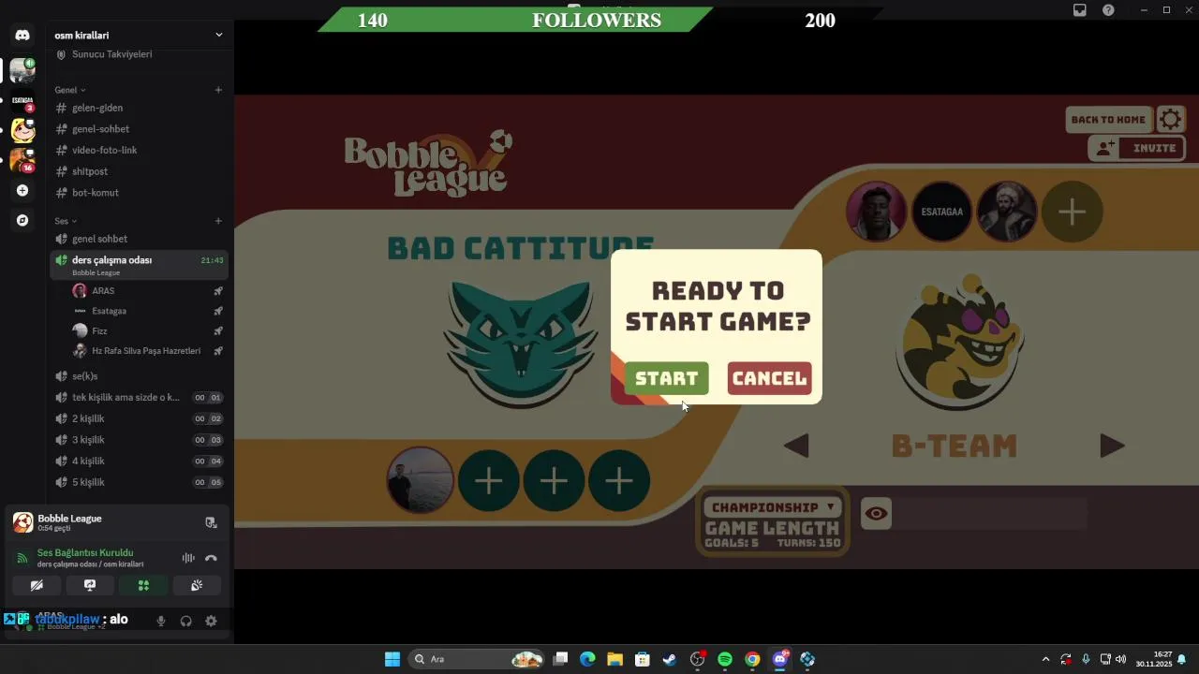Screen dimensions: 1199x674
Task: Join the 2 kişilik voice channel
Action: [139, 418]
